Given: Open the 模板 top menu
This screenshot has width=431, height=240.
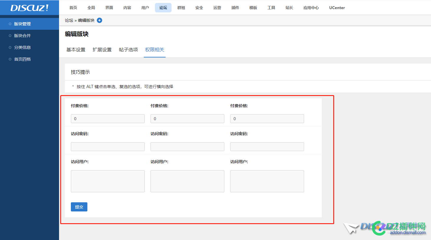Looking at the screenshot, I should [x=253, y=8].
